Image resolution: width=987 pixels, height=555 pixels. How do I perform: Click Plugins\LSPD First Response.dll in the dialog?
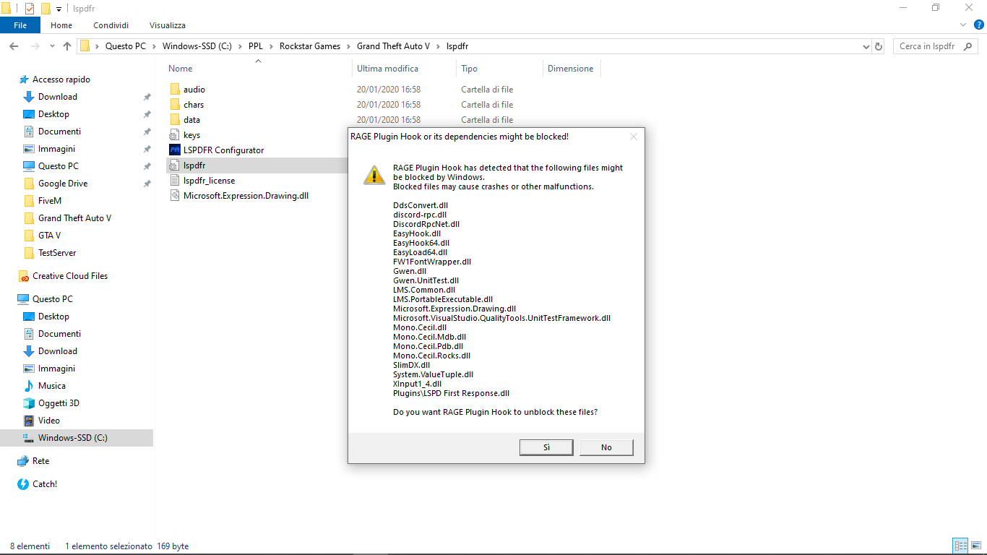pyautogui.click(x=451, y=393)
